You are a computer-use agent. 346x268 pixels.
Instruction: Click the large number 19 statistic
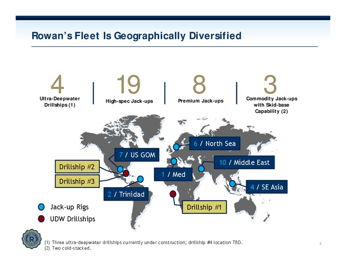(128, 84)
